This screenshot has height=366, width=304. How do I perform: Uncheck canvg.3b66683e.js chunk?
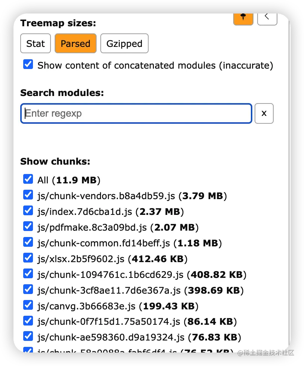coord(28,305)
